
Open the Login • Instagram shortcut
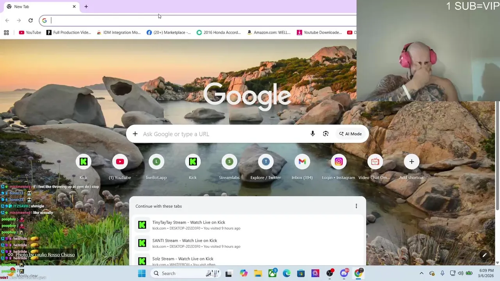pos(339,167)
